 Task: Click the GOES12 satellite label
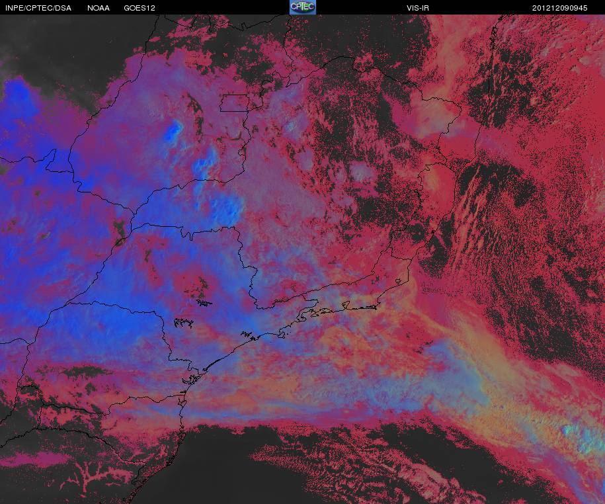pyautogui.click(x=140, y=8)
